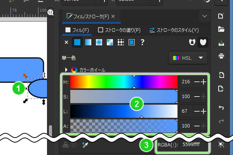Set fill to no paint with X
The height and width of the screenshot is (155, 233).
point(66,42)
